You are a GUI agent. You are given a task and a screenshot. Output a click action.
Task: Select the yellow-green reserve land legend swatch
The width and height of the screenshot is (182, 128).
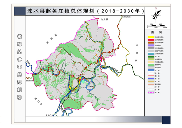click(151, 59)
